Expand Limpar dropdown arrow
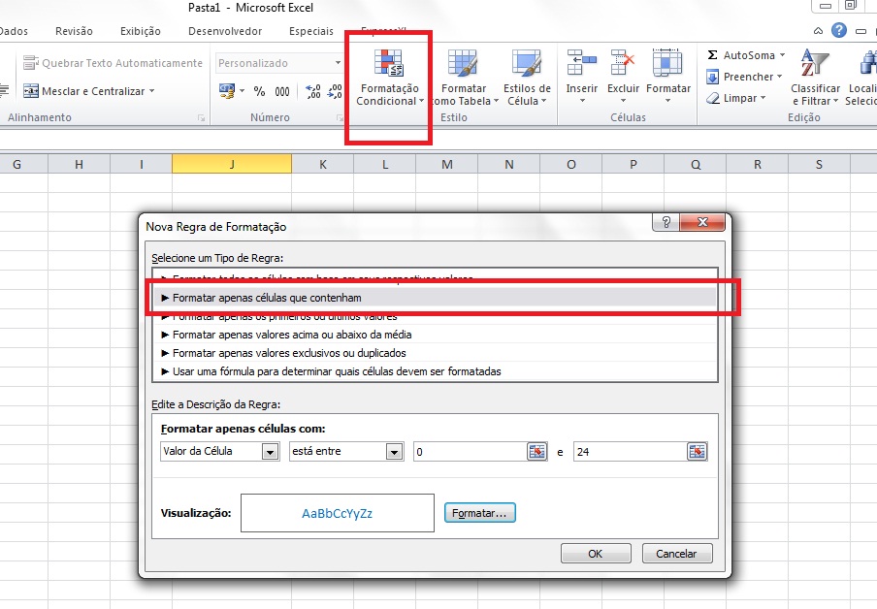 click(763, 98)
